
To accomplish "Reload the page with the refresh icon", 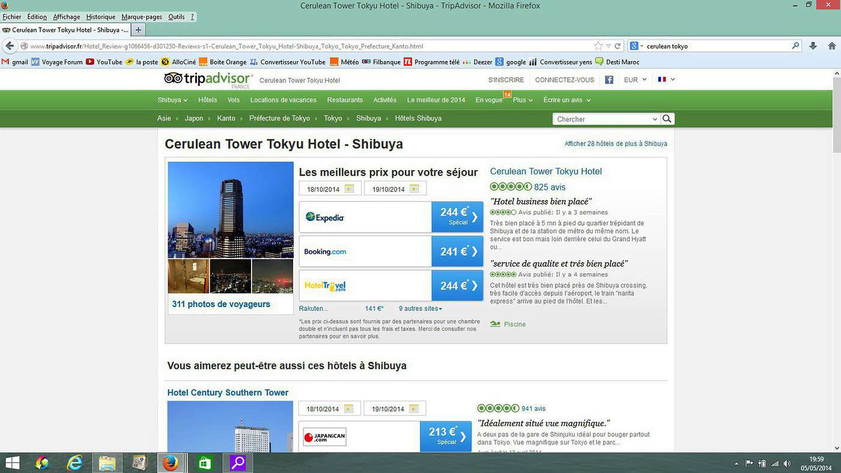I will (618, 46).
